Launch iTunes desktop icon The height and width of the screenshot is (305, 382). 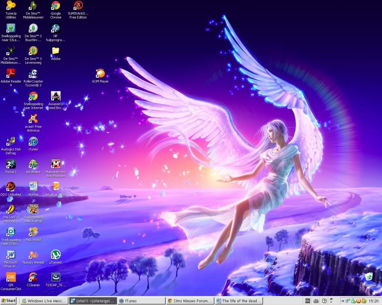[33, 144]
